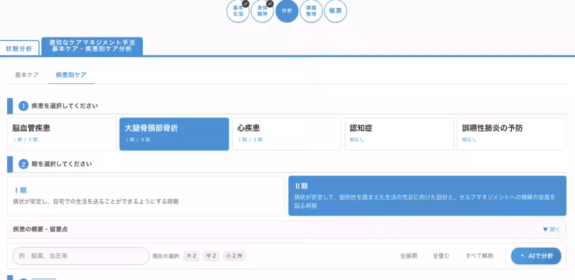Select the Ⅰ期 period card
This screenshot has height=280, width=575.
(x=146, y=196)
